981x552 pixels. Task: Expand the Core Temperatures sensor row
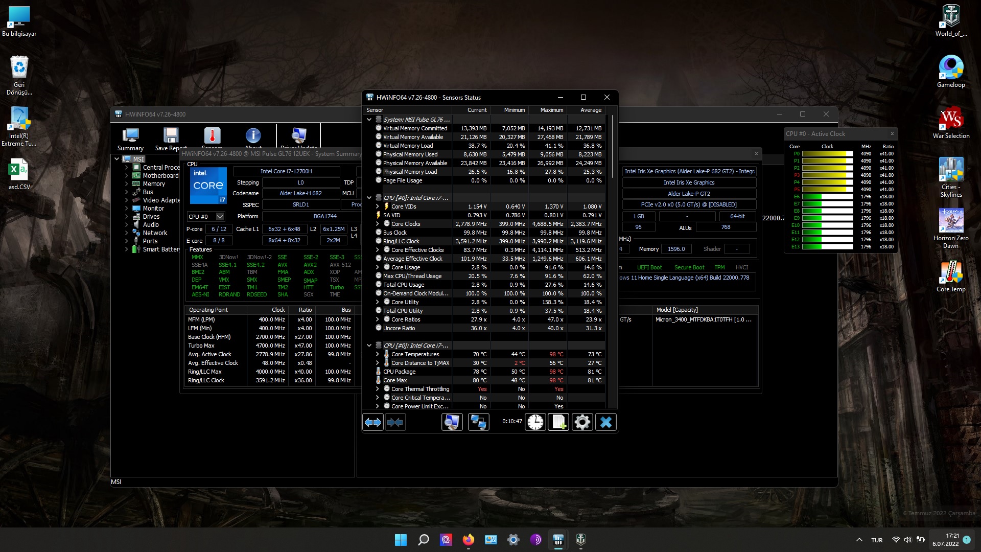point(377,354)
